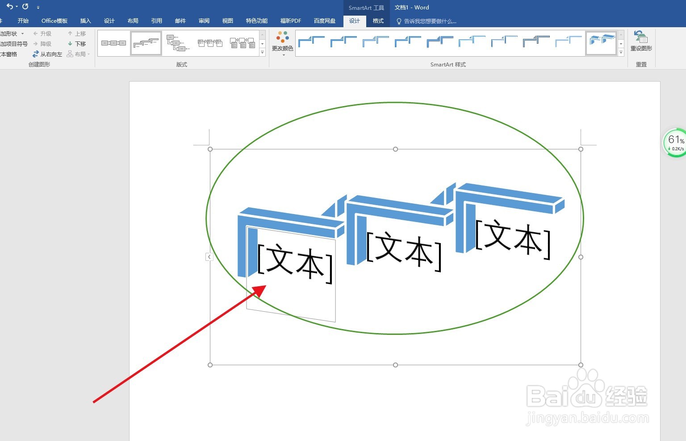This screenshot has height=441, width=686.
Task: Open the 福昕PDF tab
Action: 291,21
